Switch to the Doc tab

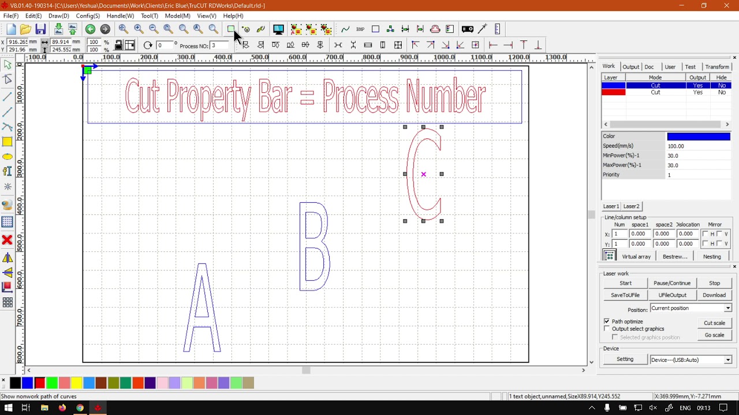pyautogui.click(x=649, y=67)
